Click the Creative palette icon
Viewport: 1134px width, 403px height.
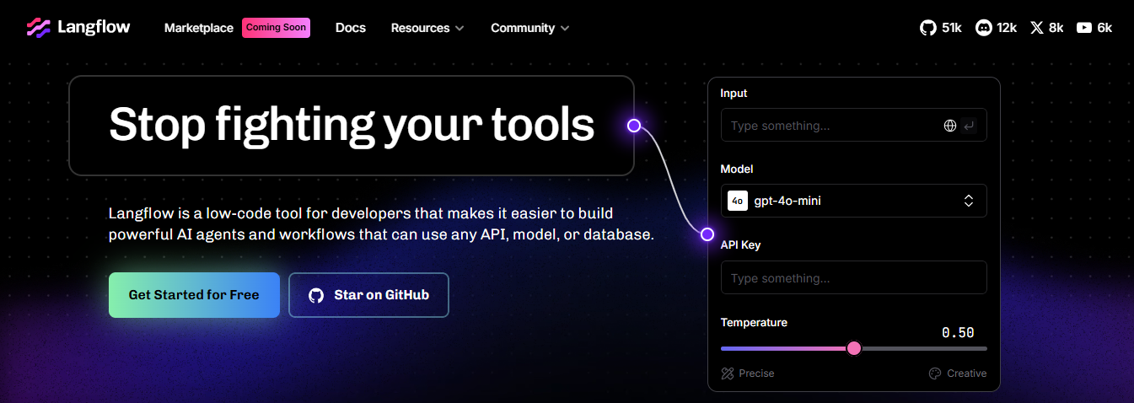[934, 373]
